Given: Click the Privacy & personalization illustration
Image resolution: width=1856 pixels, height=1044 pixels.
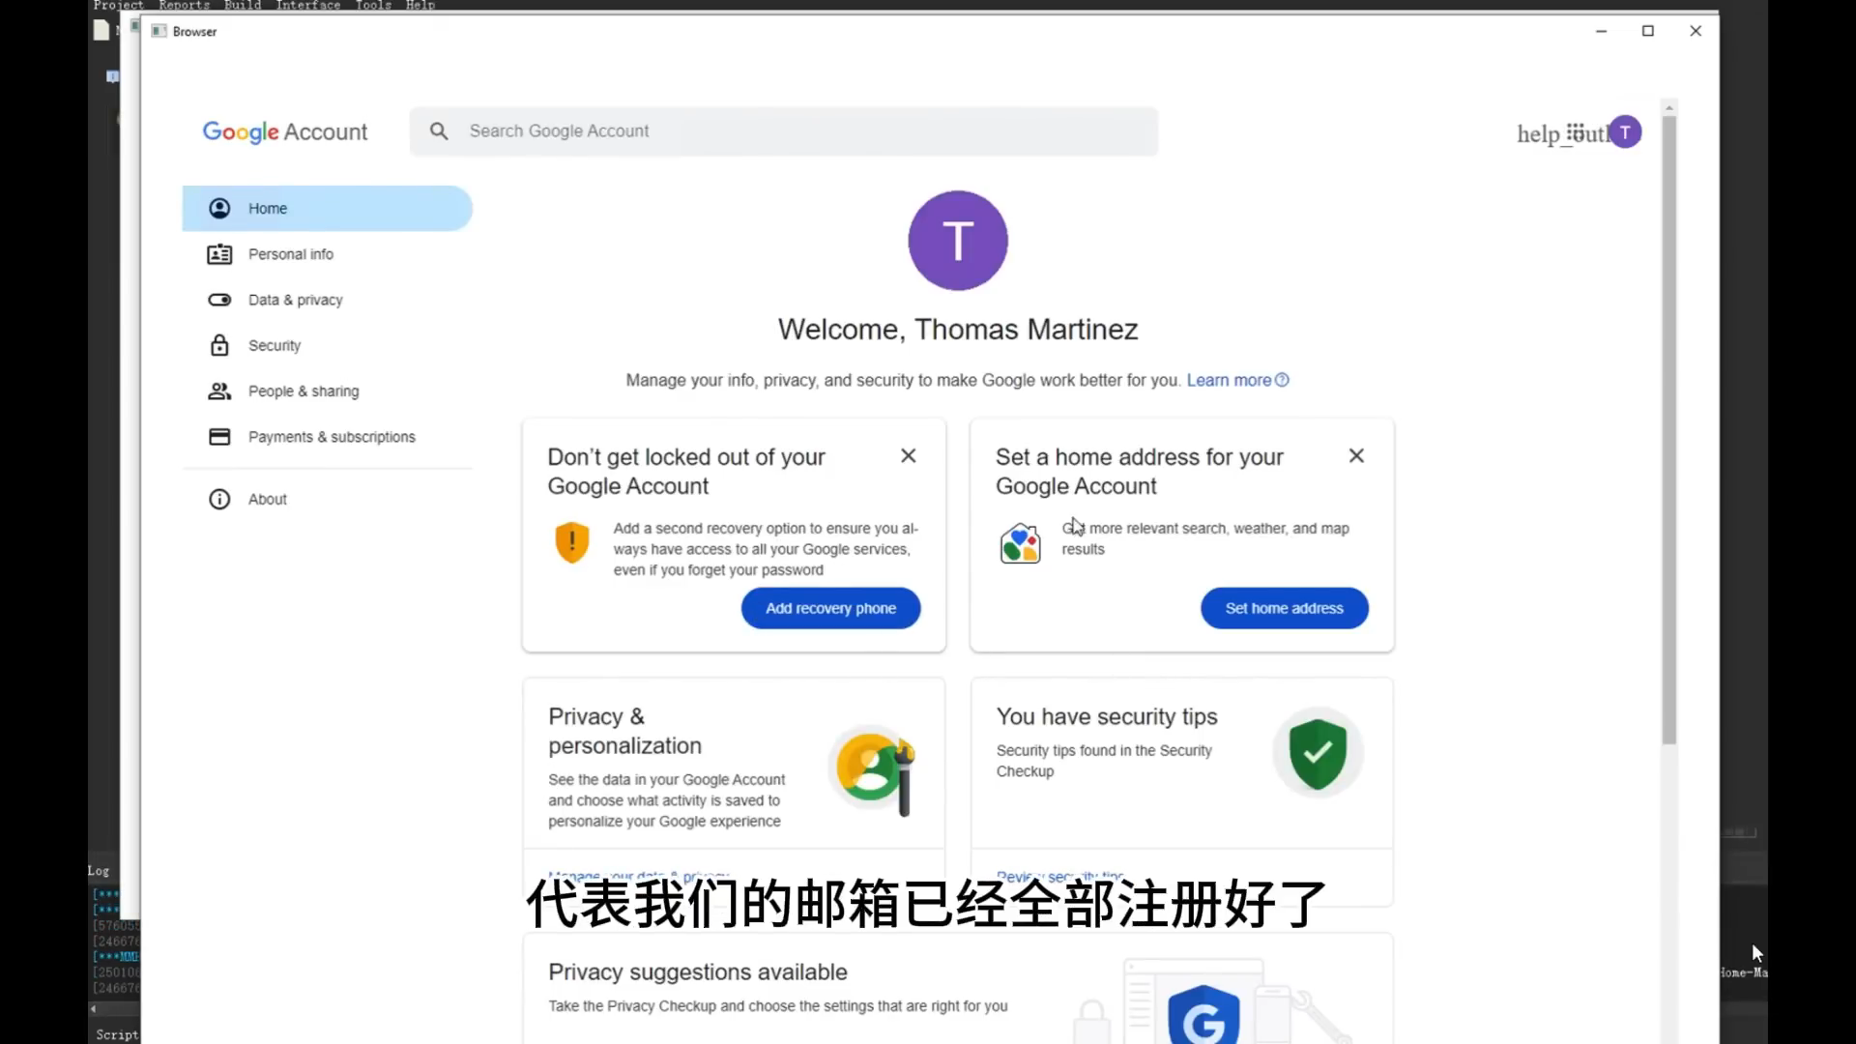Looking at the screenshot, I should pyautogui.click(x=873, y=769).
